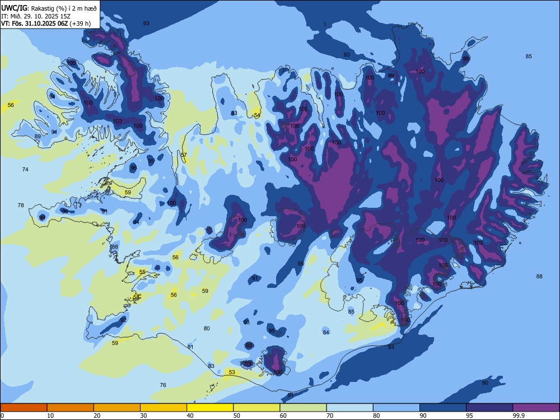Click the legend tick label '70'

(330, 416)
